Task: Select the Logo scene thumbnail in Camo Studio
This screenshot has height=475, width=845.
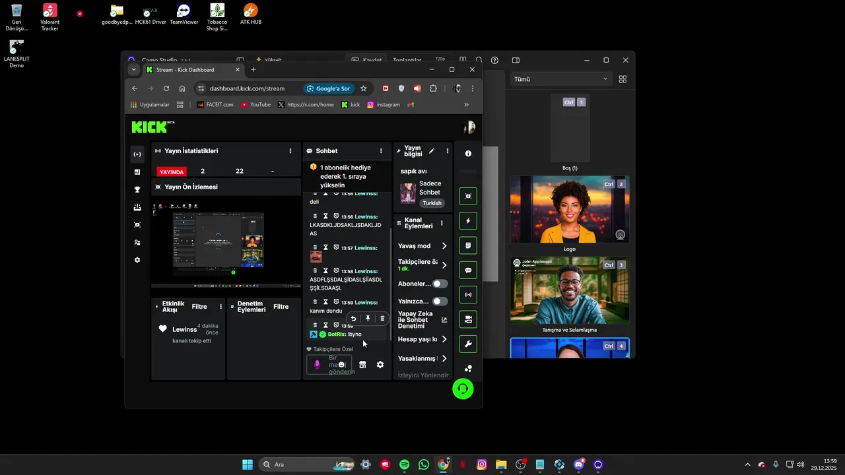Action: [x=570, y=210]
